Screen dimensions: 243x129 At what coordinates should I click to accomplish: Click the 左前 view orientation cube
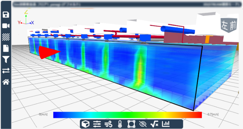coord(229,25)
